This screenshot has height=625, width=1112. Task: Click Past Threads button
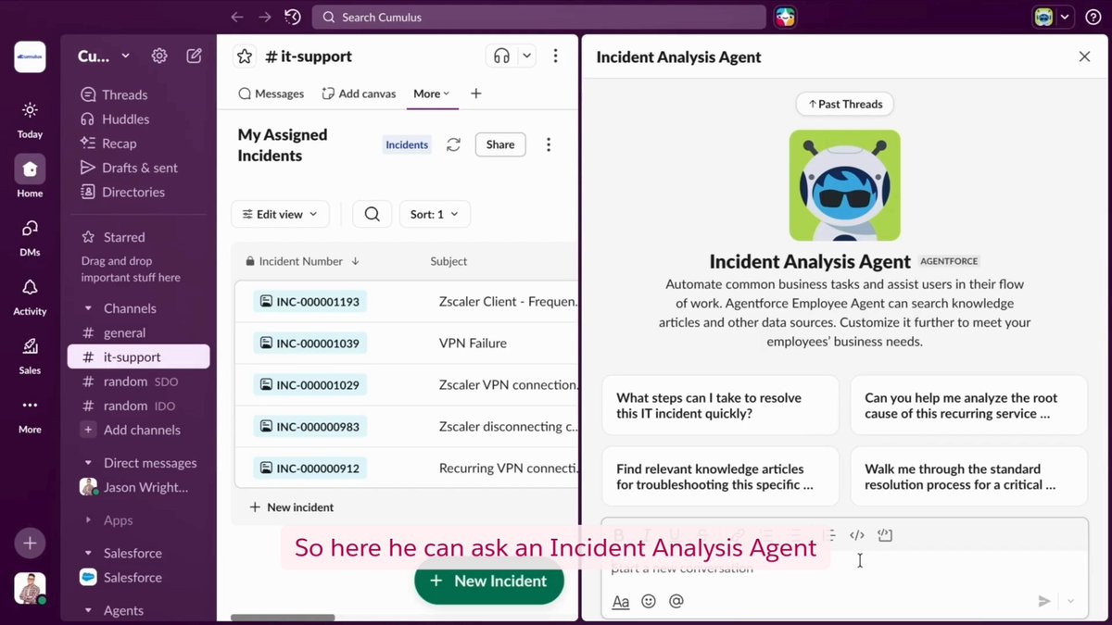[x=844, y=104]
